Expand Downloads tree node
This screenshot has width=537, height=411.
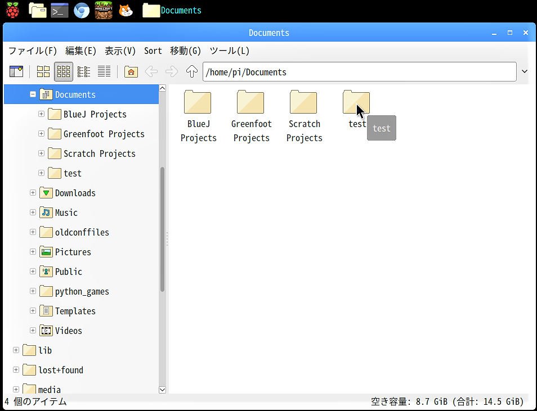click(33, 193)
